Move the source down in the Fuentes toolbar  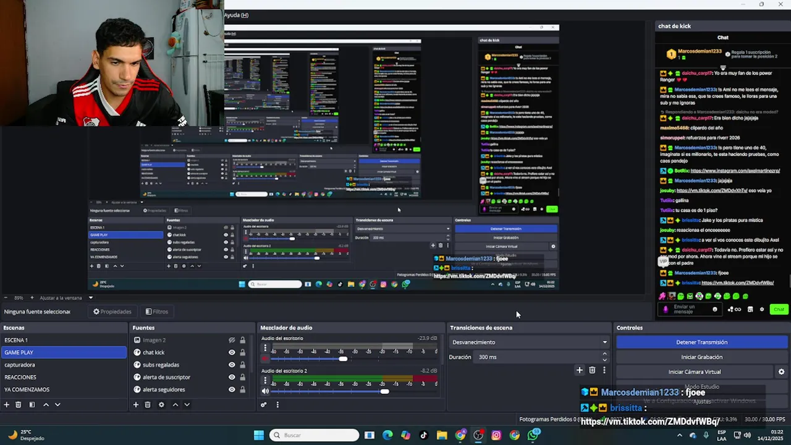[x=187, y=405]
